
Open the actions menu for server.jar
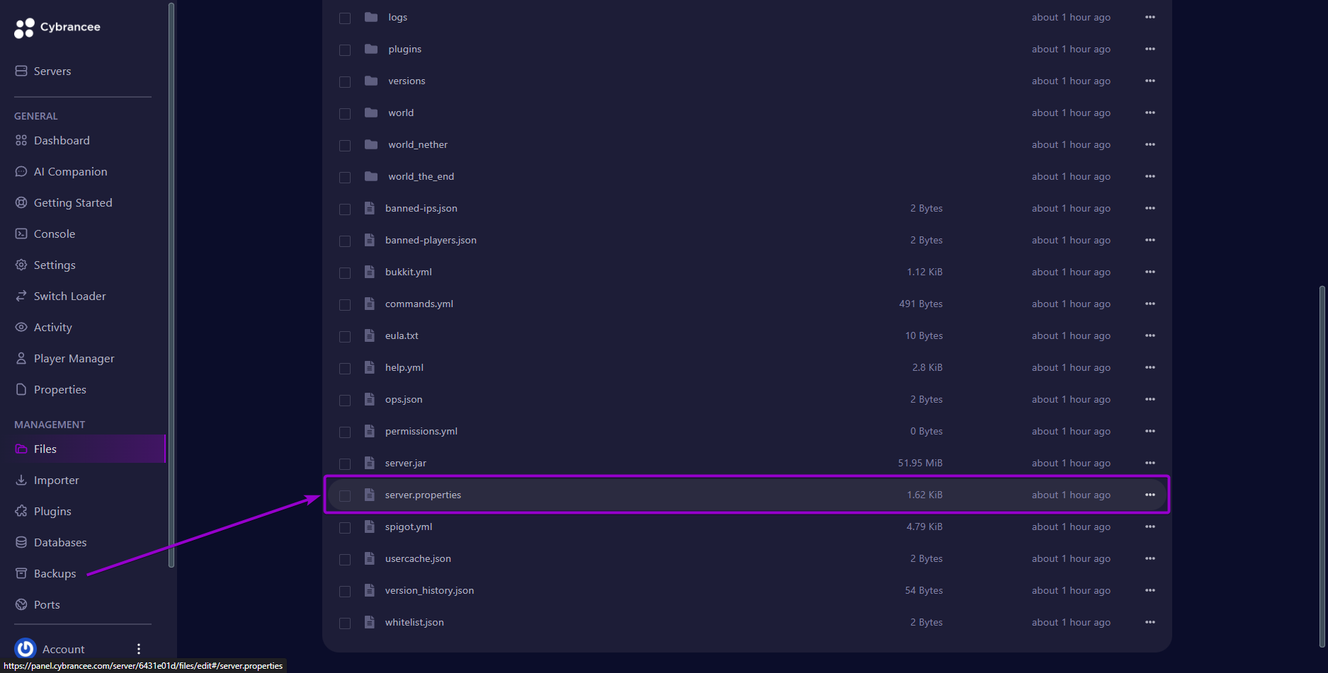click(x=1150, y=463)
